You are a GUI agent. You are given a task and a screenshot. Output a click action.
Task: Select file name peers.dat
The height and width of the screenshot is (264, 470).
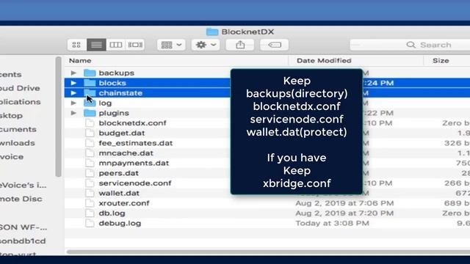119,173
